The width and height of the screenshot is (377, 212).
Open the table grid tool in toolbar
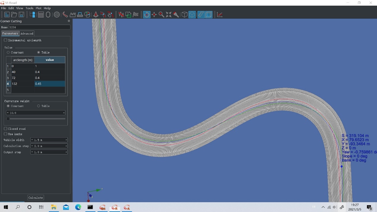[41, 15]
